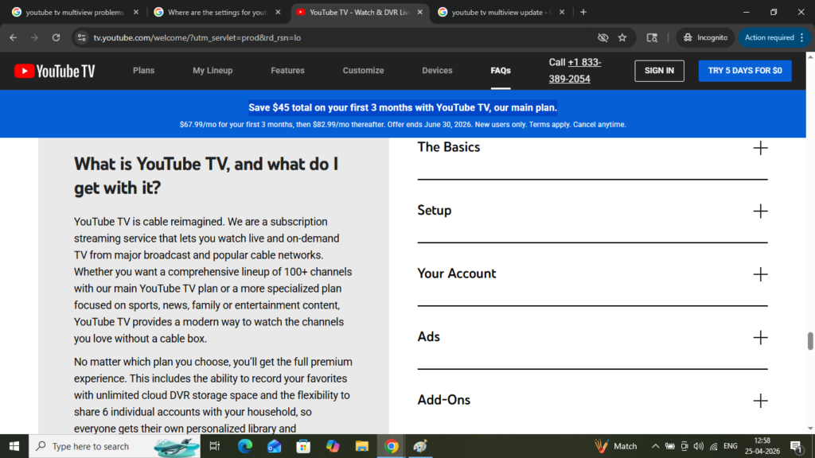Open Windows Start menu
This screenshot has width=815, height=458.
click(14, 446)
